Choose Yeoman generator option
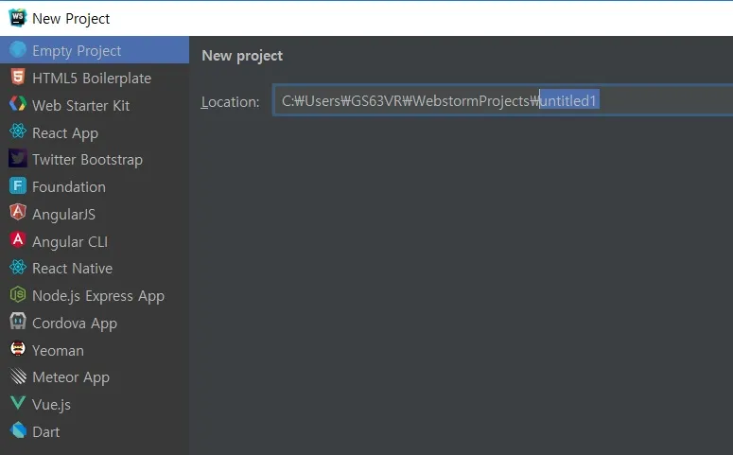This screenshot has height=455, width=733. (x=95, y=350)
